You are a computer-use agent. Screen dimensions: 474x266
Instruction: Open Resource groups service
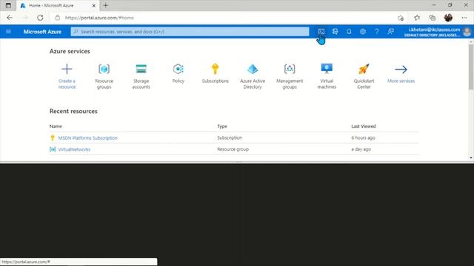(104, 76)
